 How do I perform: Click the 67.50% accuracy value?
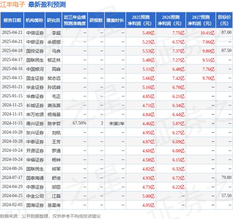(x=79, y=123)
